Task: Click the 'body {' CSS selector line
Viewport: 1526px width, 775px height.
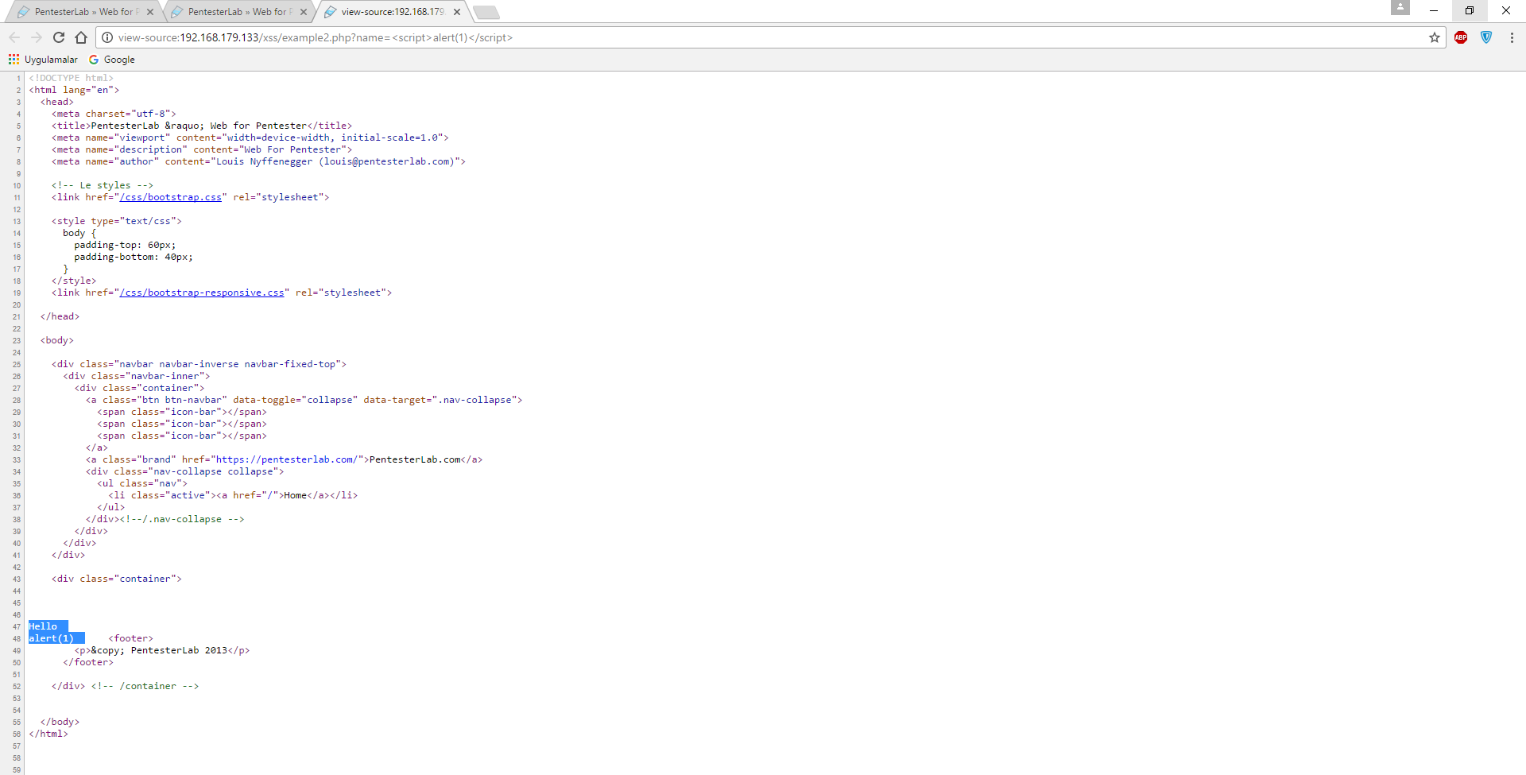Action: tap(79, 233)
